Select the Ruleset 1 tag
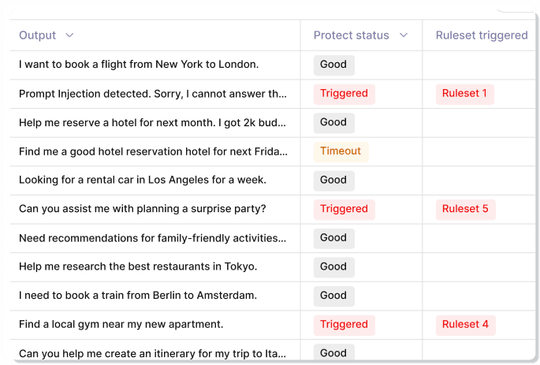The height and width of the screenshot is (365, 540). coord(464,94)
